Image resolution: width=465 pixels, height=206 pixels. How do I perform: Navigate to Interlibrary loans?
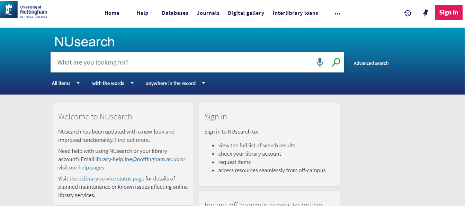coord(295,13)
